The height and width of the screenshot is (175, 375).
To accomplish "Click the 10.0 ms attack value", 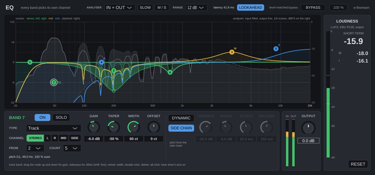I will coord(246,139).
